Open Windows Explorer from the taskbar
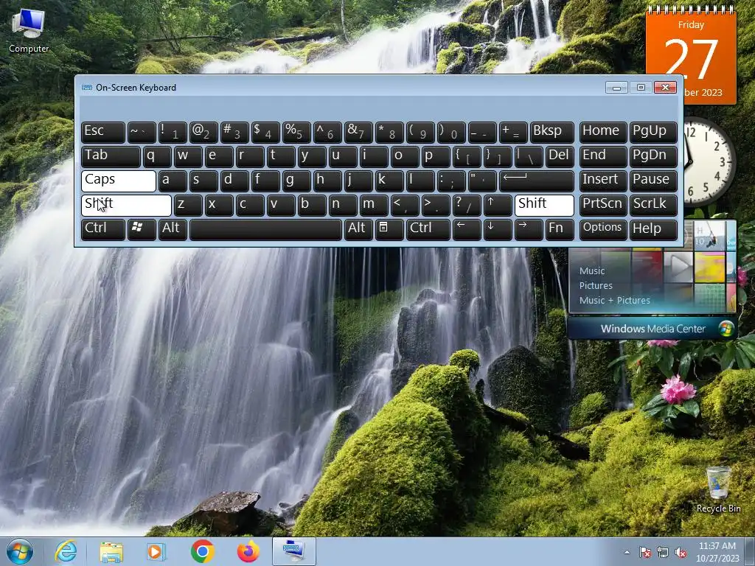Image resolution: width=755 pixels, height=566 pixels. tap(111, 551)
